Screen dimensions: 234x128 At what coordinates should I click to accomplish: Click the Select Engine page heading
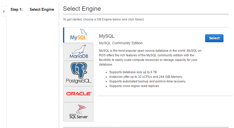point(82,9)
